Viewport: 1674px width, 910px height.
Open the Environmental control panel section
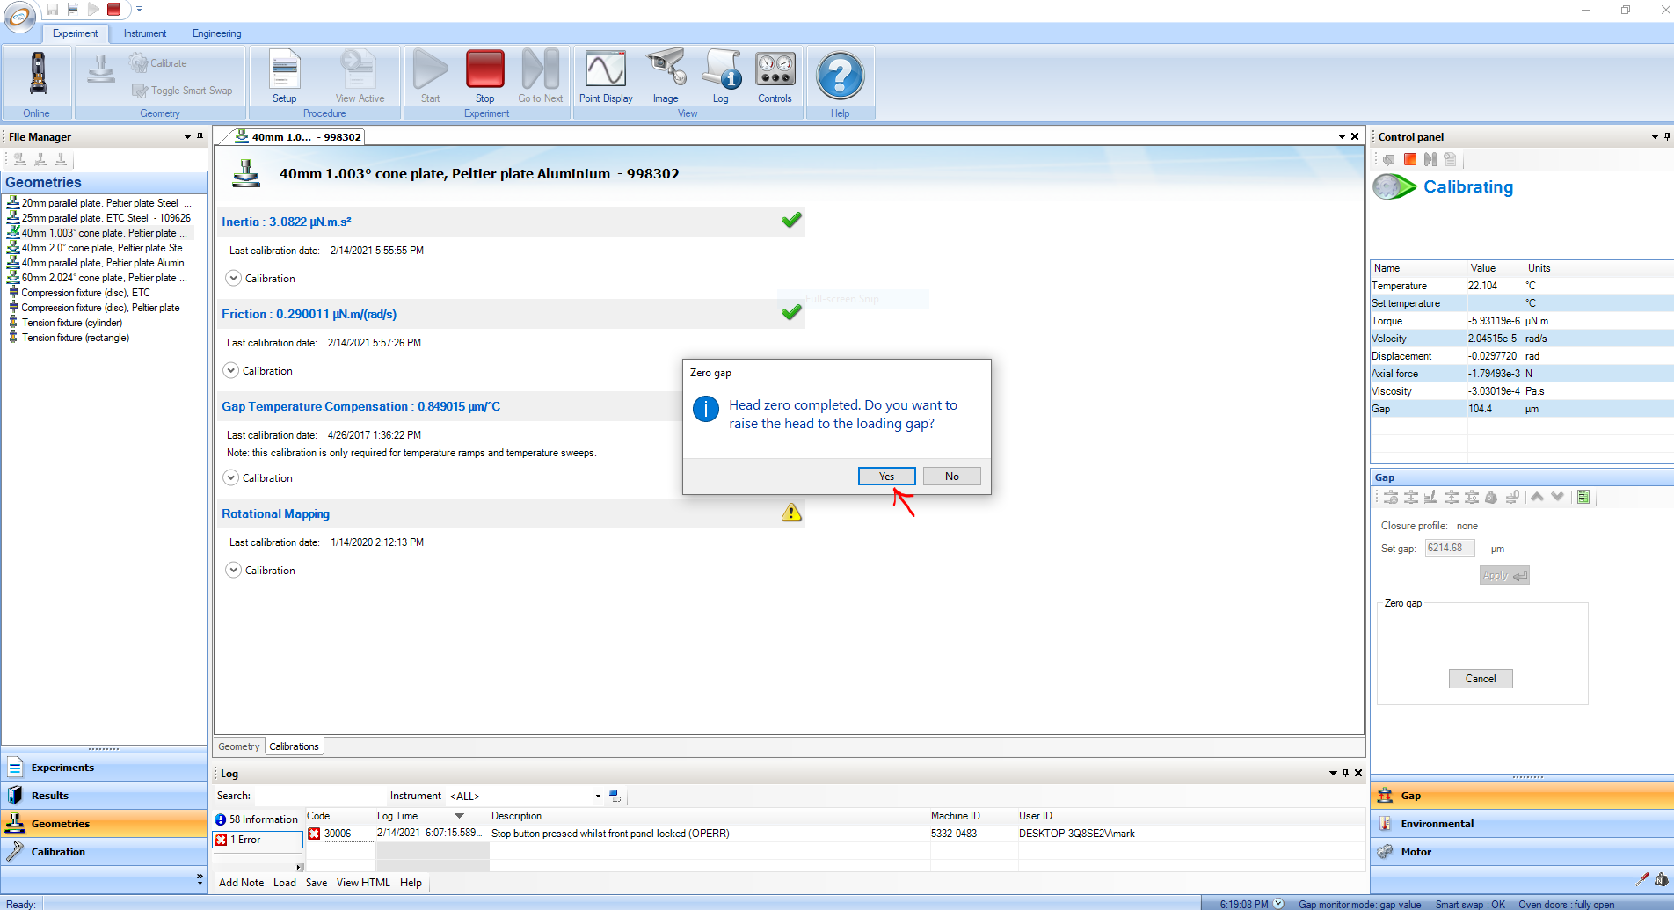1437,824
